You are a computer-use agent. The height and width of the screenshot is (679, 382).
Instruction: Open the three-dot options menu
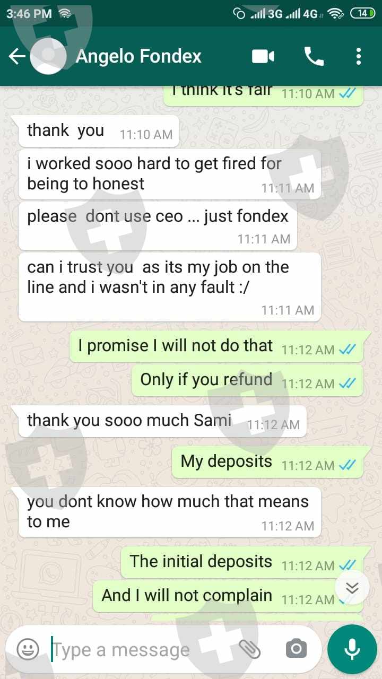coord(359,56)
